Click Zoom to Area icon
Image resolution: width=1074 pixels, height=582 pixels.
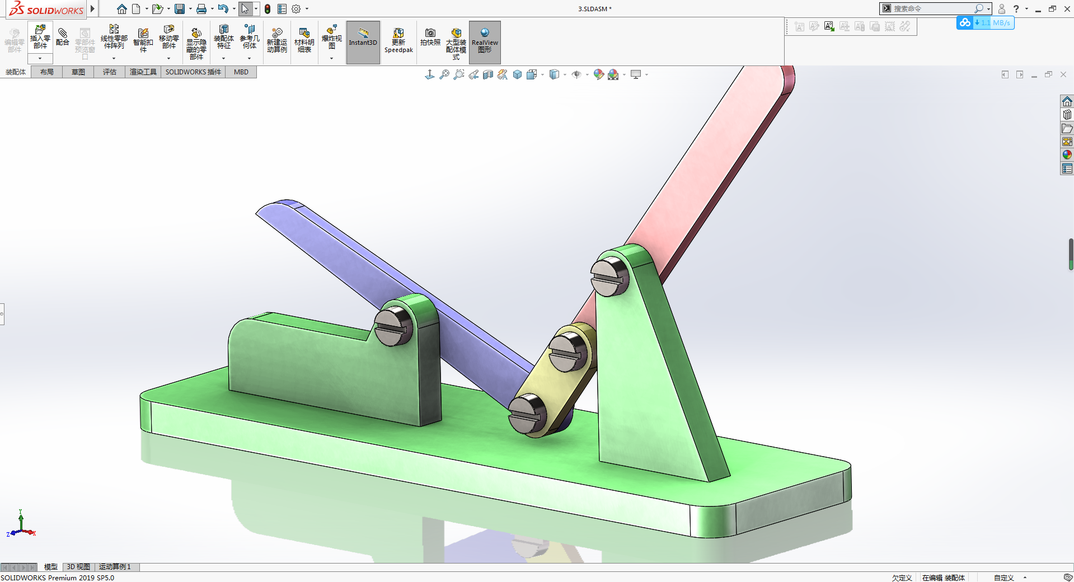459,74
